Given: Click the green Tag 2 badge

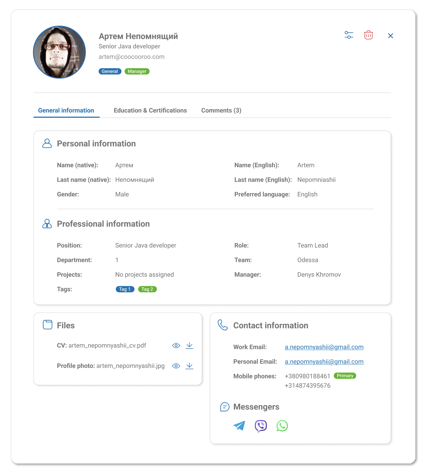Looking at the screenshot, I should point(147,289).
